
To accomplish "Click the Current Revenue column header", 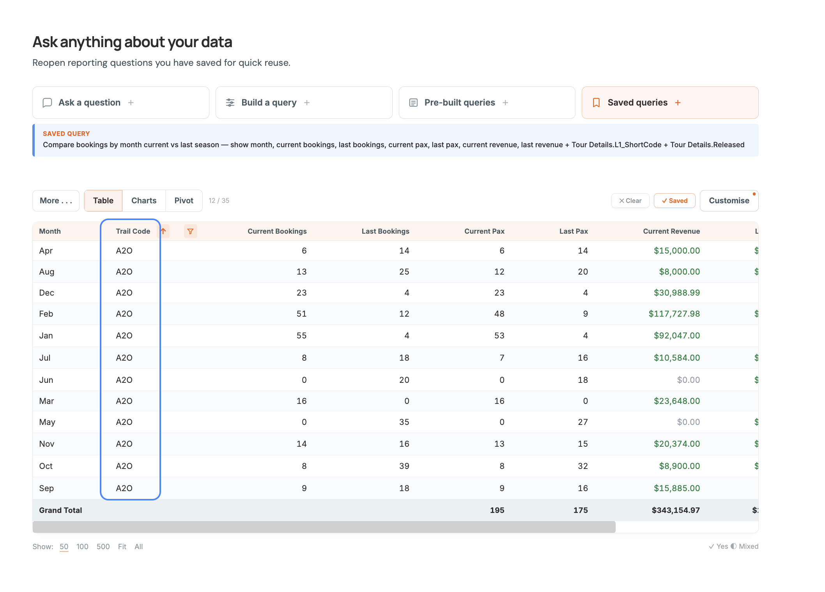I will coord(671,231).
